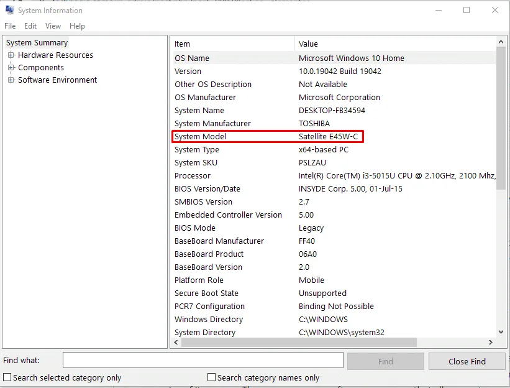Select the Windows Directory row
The width and height of the screenshot is (510, 388).
click(334, 320)
